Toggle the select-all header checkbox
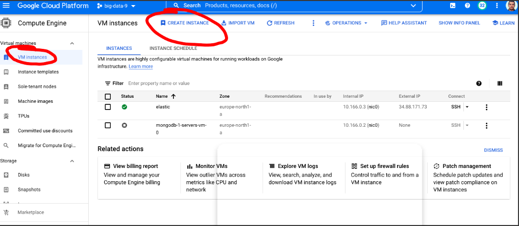This screenshot has width=519, height=226. point(108,96)
